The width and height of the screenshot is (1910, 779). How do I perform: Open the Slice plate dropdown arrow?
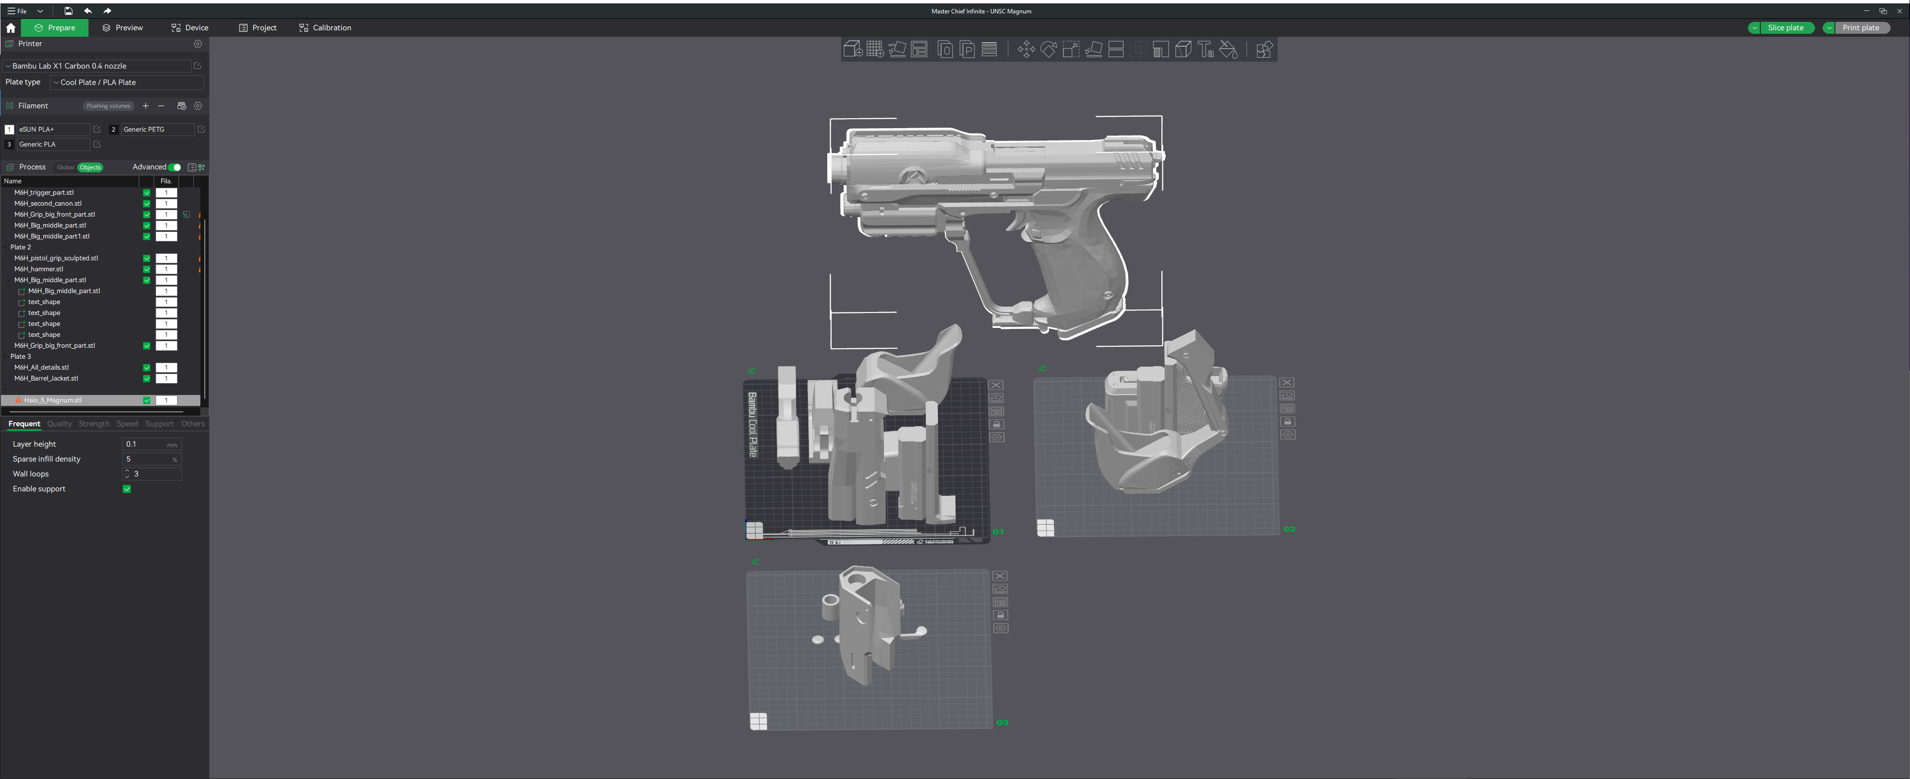click(x=1754, y=28)
